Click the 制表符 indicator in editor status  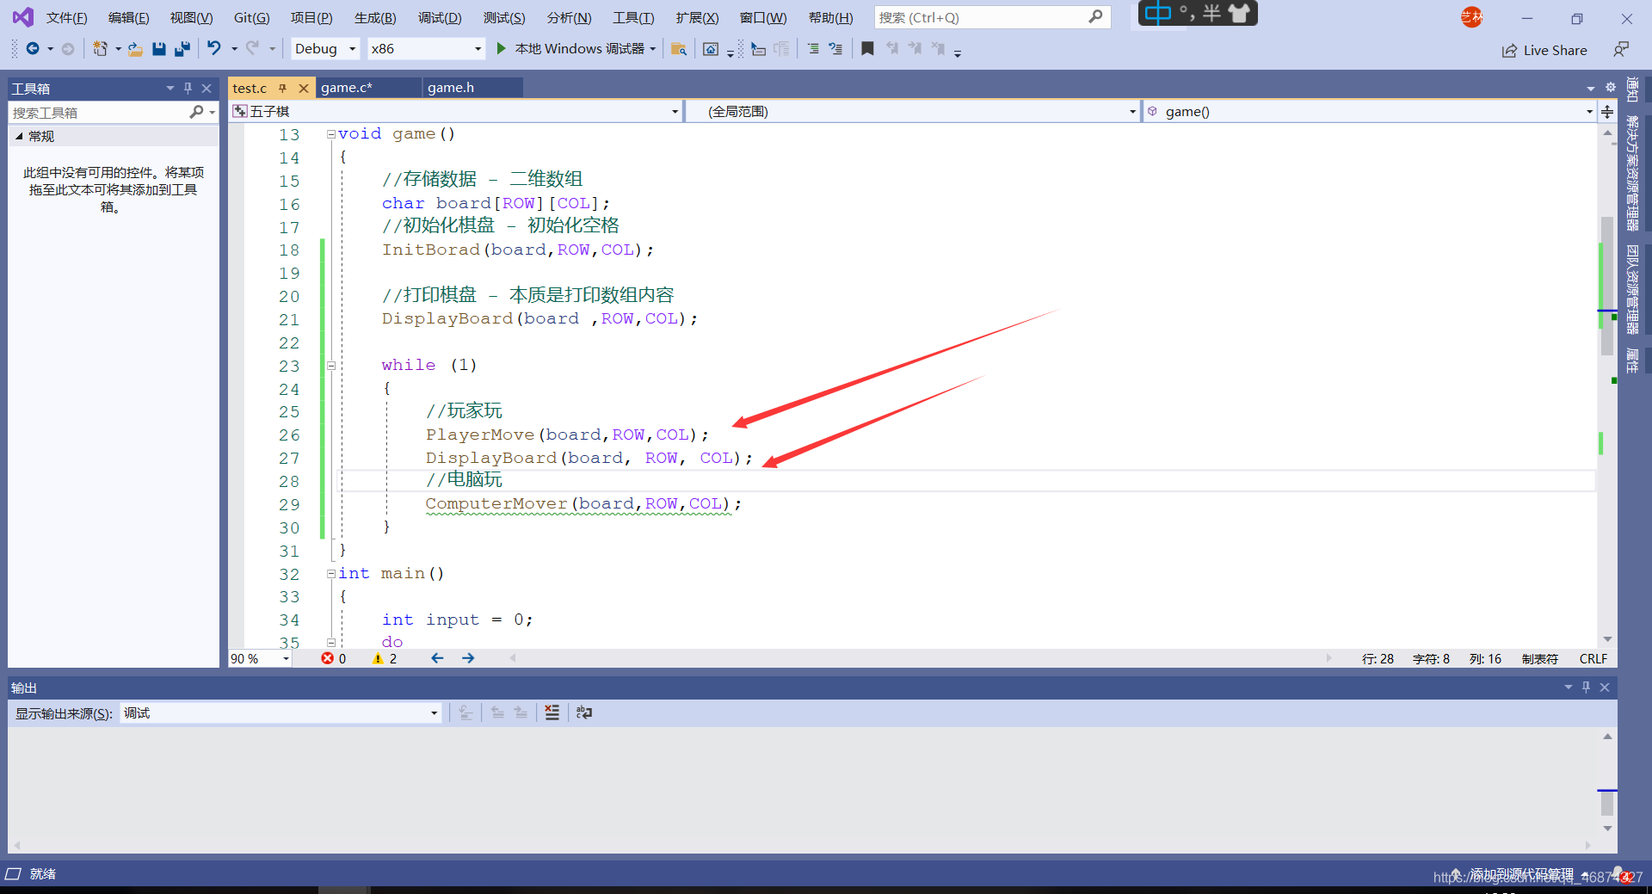coord(1540,659)
